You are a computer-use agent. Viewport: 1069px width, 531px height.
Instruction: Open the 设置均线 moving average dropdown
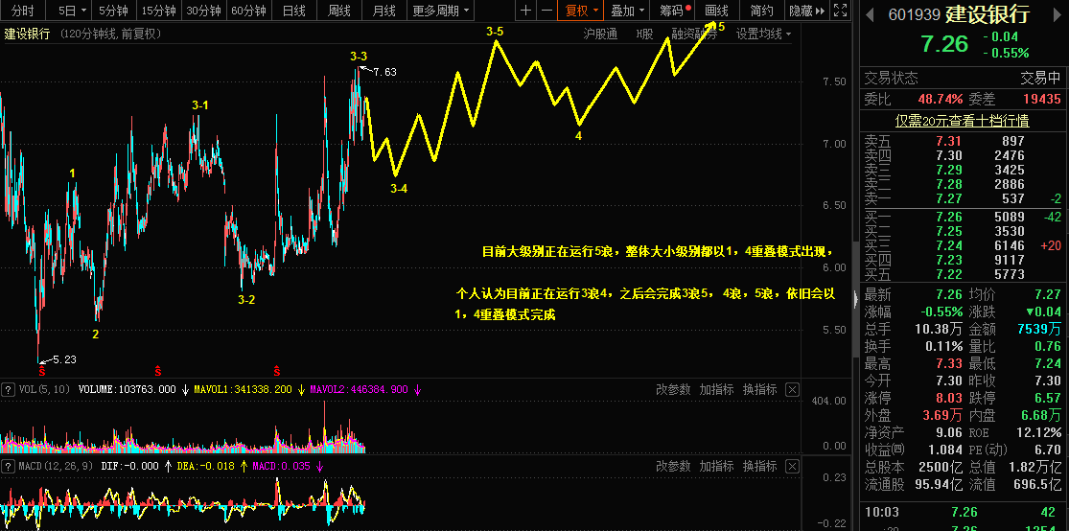tap(763, 35)
